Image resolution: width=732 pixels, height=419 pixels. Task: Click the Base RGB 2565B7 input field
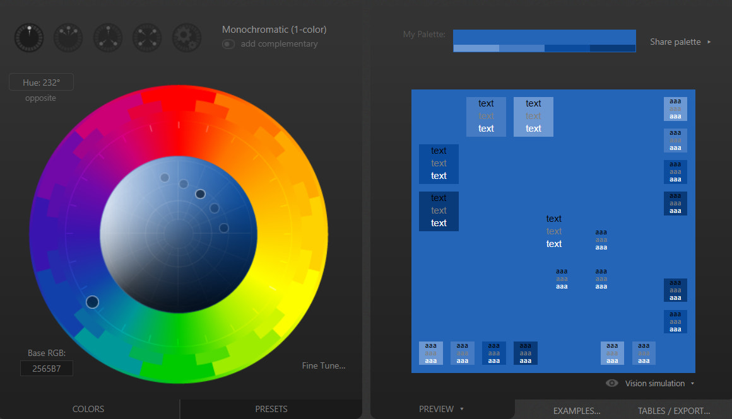(47, 368)
